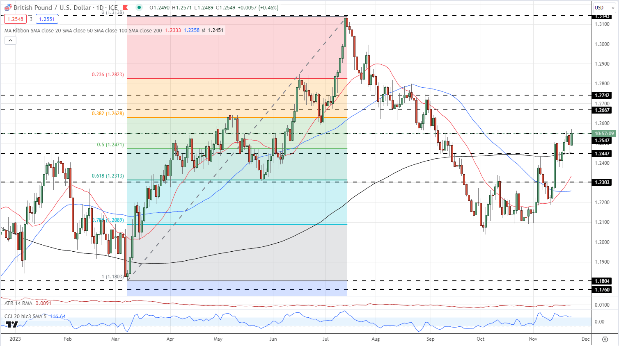This screenshot has width=619, height=346.
Task: Click the 2023 label on time axis
Action: [15, 339]
